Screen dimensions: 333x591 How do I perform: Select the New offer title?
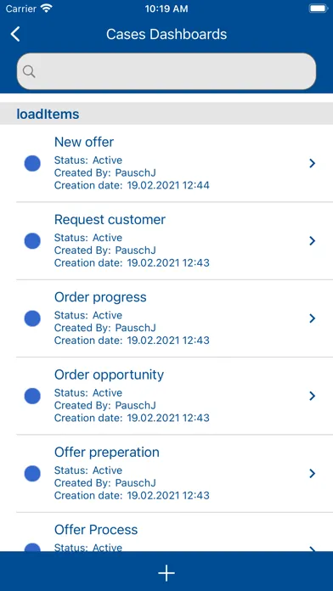click(84, 142)
